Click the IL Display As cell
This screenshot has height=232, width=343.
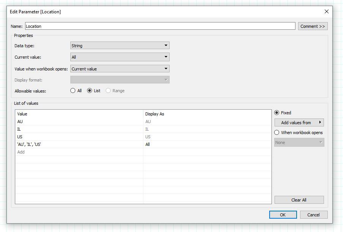click(207, 129)
